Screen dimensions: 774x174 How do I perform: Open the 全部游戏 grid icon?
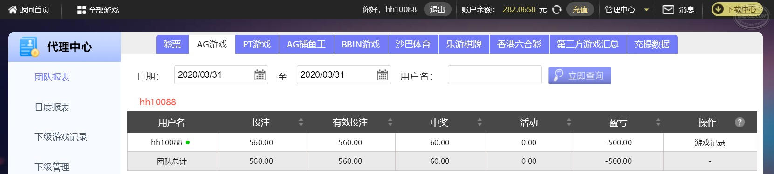[82, 10]
